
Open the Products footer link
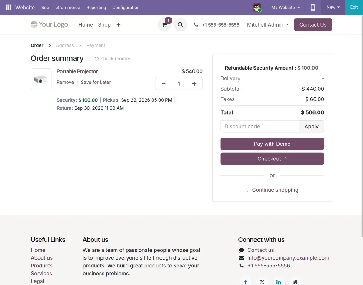point(42,266)
